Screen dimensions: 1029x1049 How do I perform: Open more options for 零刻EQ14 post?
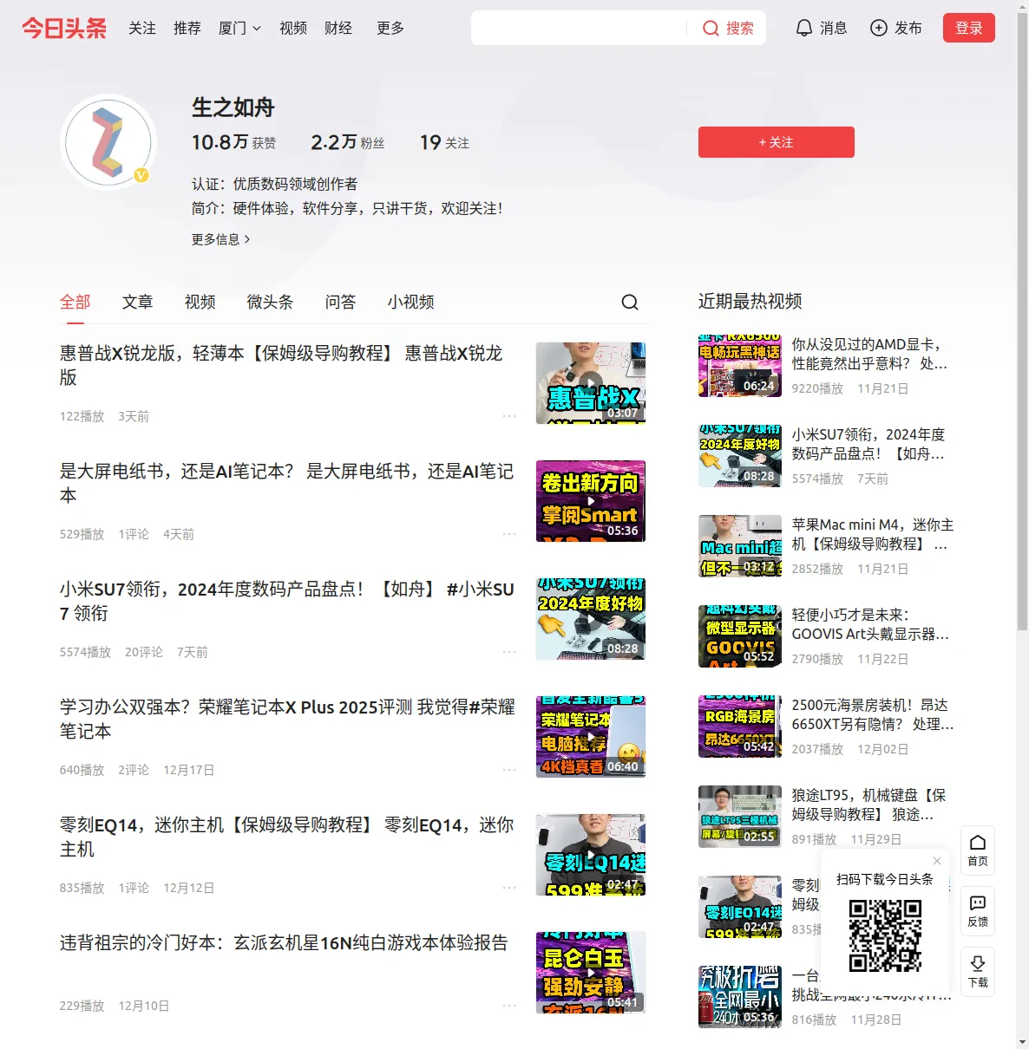[509, 888]
